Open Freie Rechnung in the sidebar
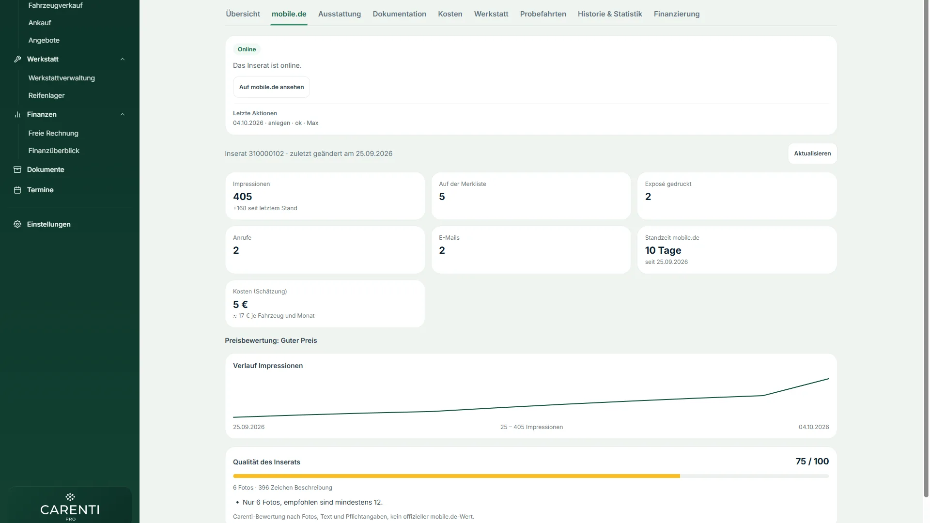Viewport: 930px width, 523px height. 53,133
